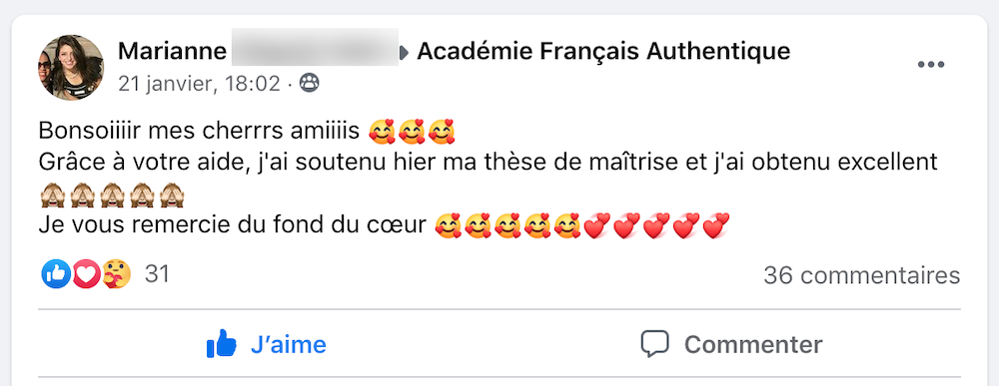Screen dimensions: 999x386
Task: Expand the 36 commentaires thread
Action: point(862,275)
